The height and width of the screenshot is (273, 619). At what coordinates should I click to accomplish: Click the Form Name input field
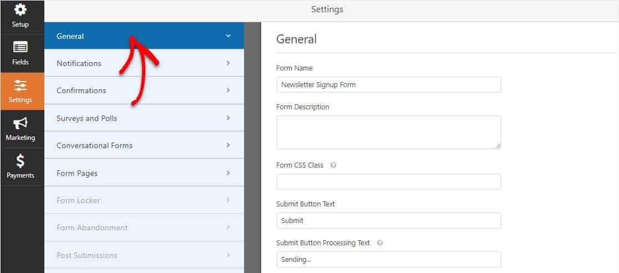388,85
